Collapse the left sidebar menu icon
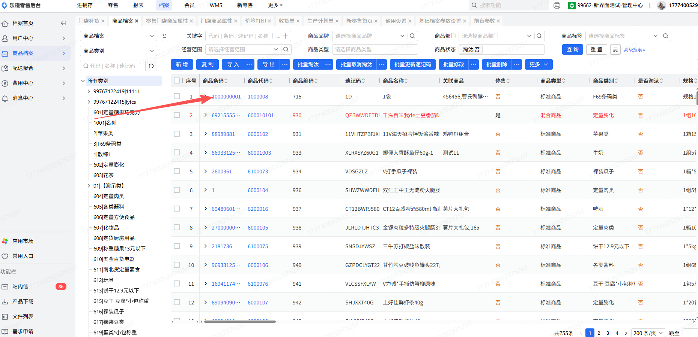 pyautogui.click(x=63, y=23)
